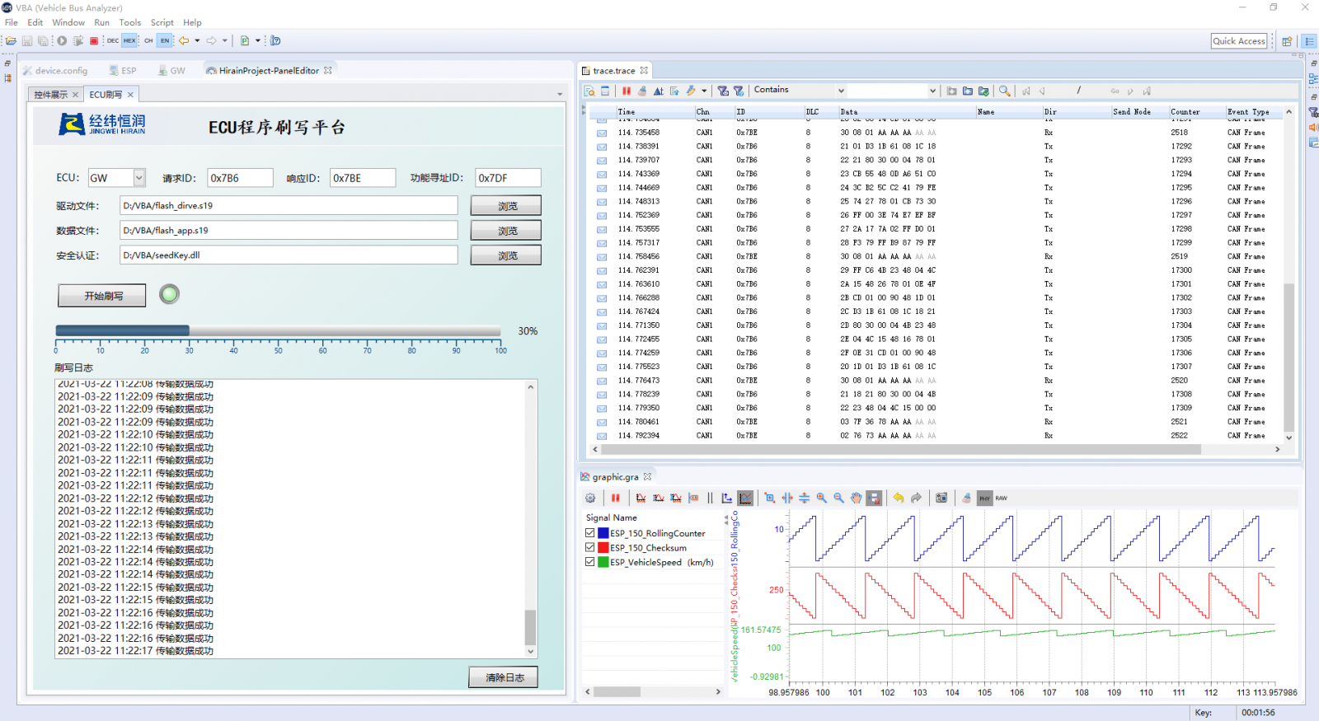Open the Tools menu

point(129,22)
